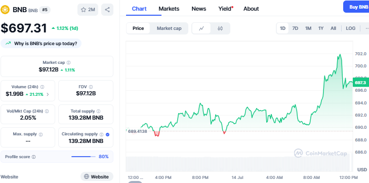Viewport: 369px width, 183px height.
Task: Click the $1.99B volume value
Action: (x=14, y=94)
